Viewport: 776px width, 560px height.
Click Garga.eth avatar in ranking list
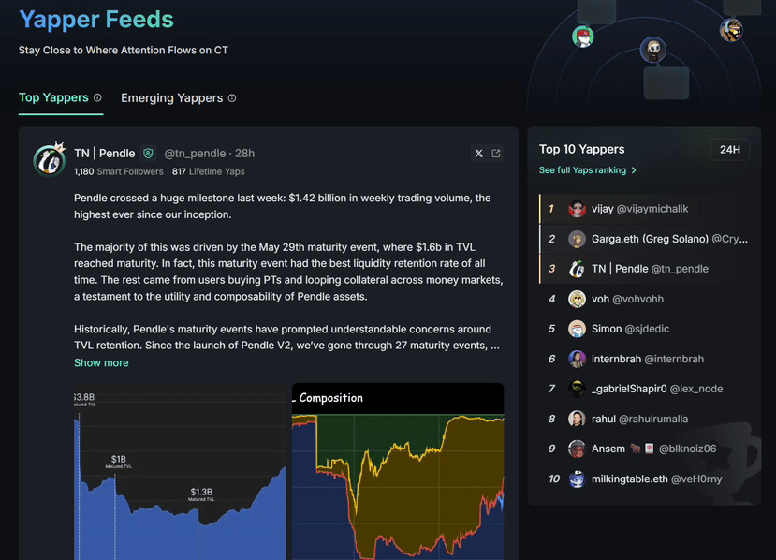(577, 239)
